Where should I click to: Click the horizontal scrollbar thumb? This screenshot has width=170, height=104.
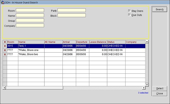coord(34,88)
